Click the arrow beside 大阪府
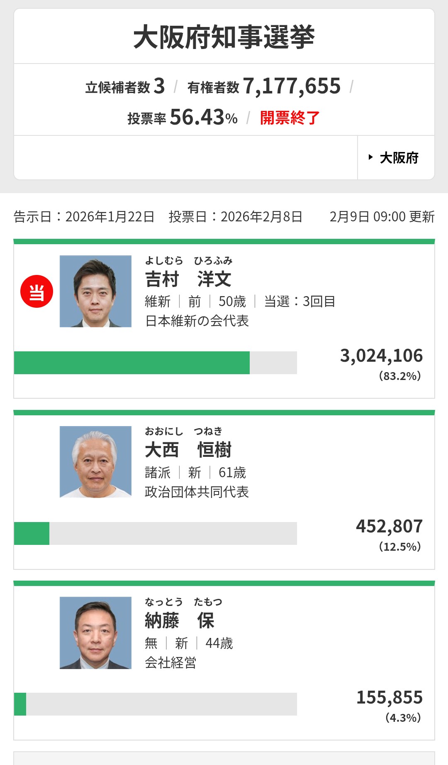 pyautogui.click(x=370, y=157)
